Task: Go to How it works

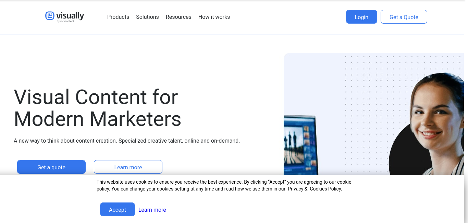Action: pyautogui.click(x=214, y=17)
